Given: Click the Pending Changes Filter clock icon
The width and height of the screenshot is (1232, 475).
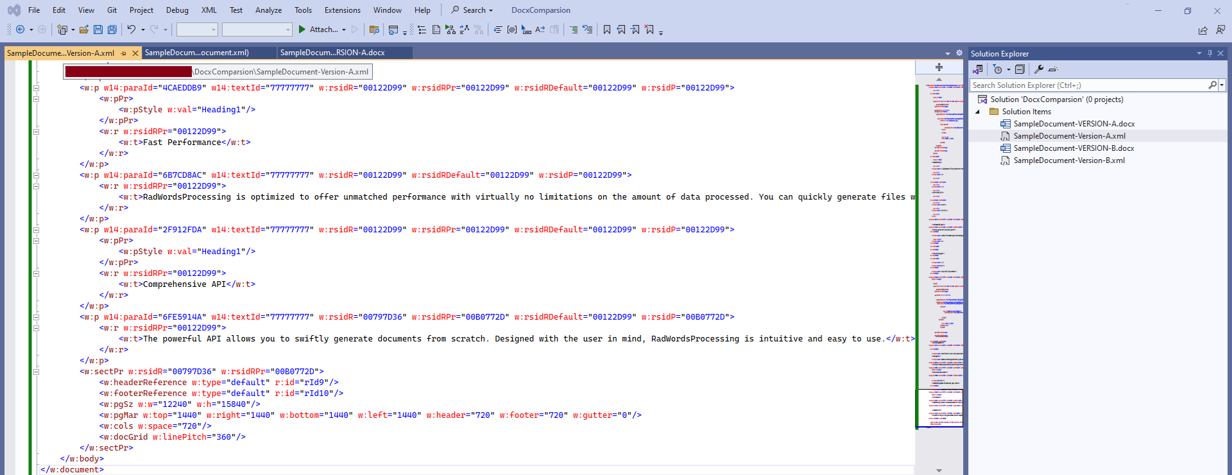Looking at the screenshot, I should click(x=997, y=69).
